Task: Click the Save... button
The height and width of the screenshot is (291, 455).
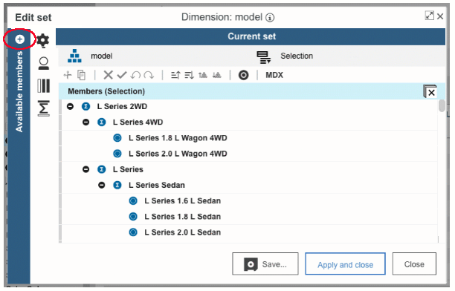Action: tap(265, 264)
